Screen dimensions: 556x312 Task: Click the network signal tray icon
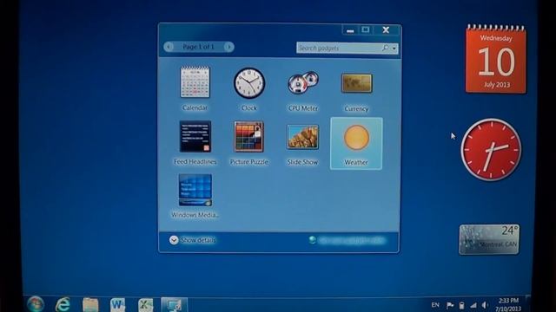(x=473, y=305)
